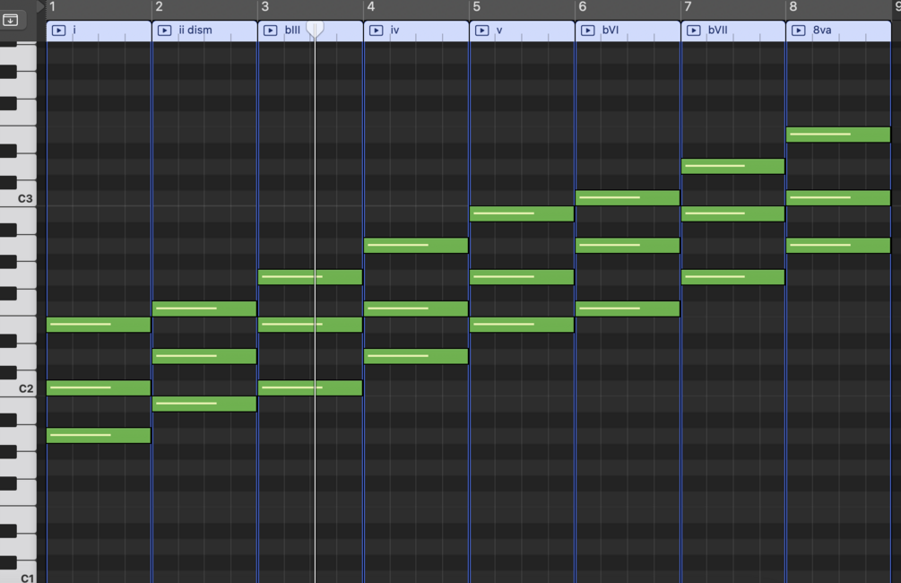901x583 pixels.
Task: Select the lowest note in the 'bVI' region
Action: point(628,309)
